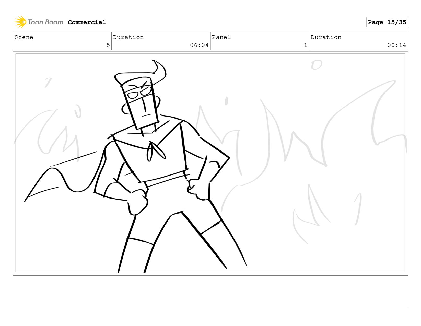Select the scene duration '06:04'
The width and height of the screenshot is (421, 326).
(199, 45)
